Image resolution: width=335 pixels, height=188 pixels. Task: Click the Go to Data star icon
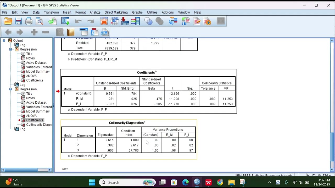(x=104, y=21)
